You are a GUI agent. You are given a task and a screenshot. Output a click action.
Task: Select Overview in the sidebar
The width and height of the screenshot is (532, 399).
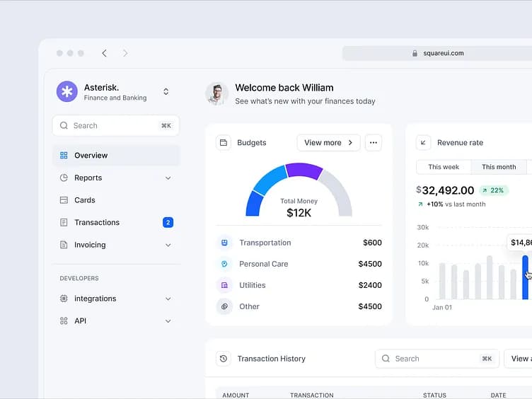(x=116, y=156)
